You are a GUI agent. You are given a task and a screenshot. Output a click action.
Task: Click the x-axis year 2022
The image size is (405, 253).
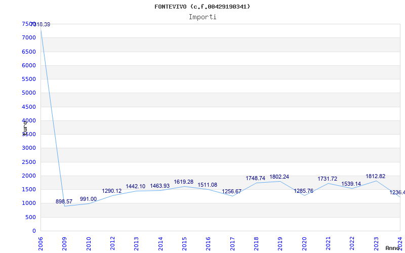352,244
